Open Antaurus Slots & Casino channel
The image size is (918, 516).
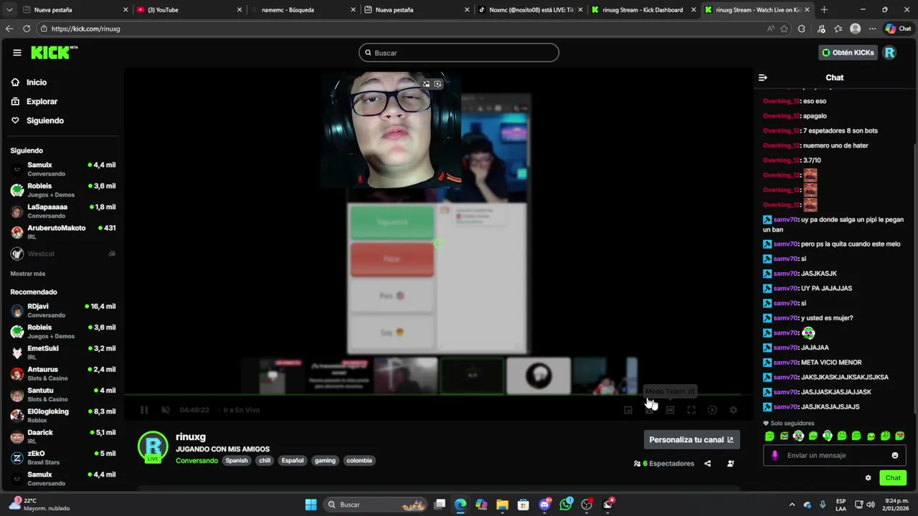click(63, 373)
